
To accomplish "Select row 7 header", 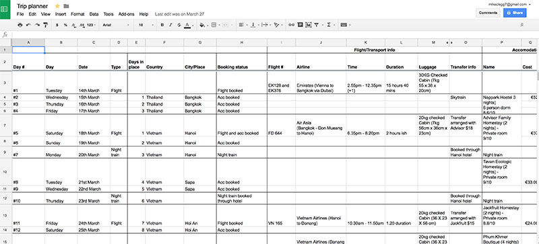I will 5,126.
